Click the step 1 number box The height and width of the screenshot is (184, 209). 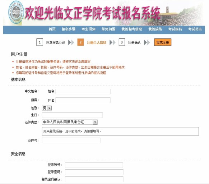click(x=40, y=42)
